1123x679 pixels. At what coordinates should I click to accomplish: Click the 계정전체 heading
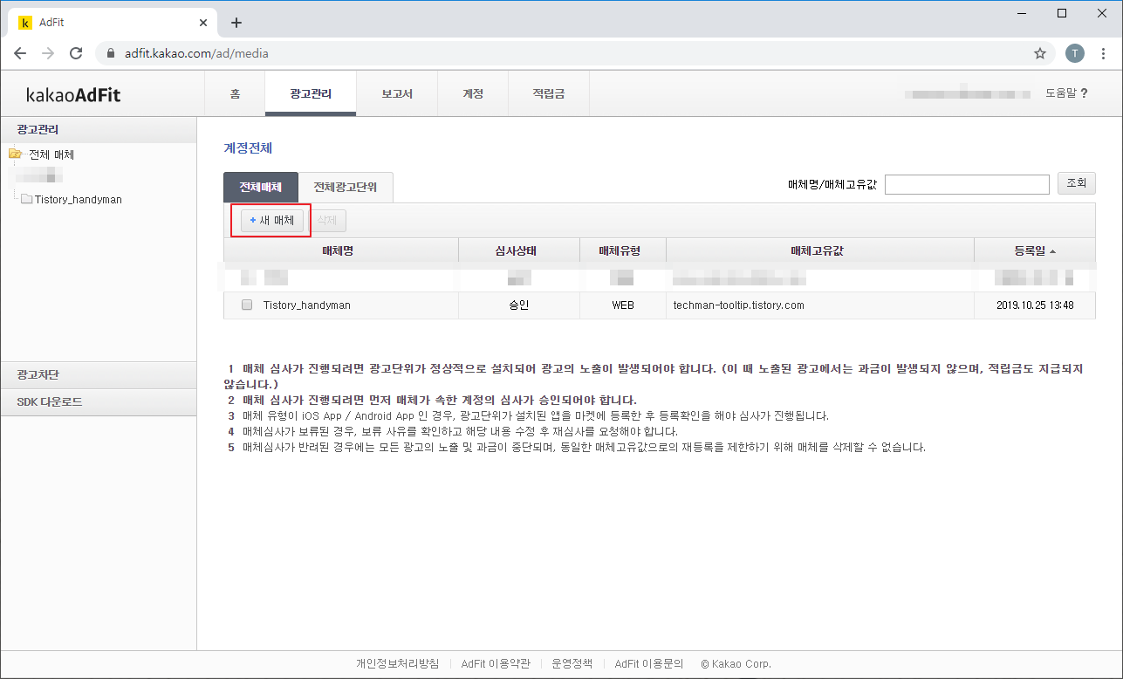coord(249,148)
